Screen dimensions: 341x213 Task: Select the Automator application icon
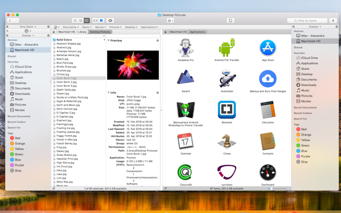coord(227,79)
